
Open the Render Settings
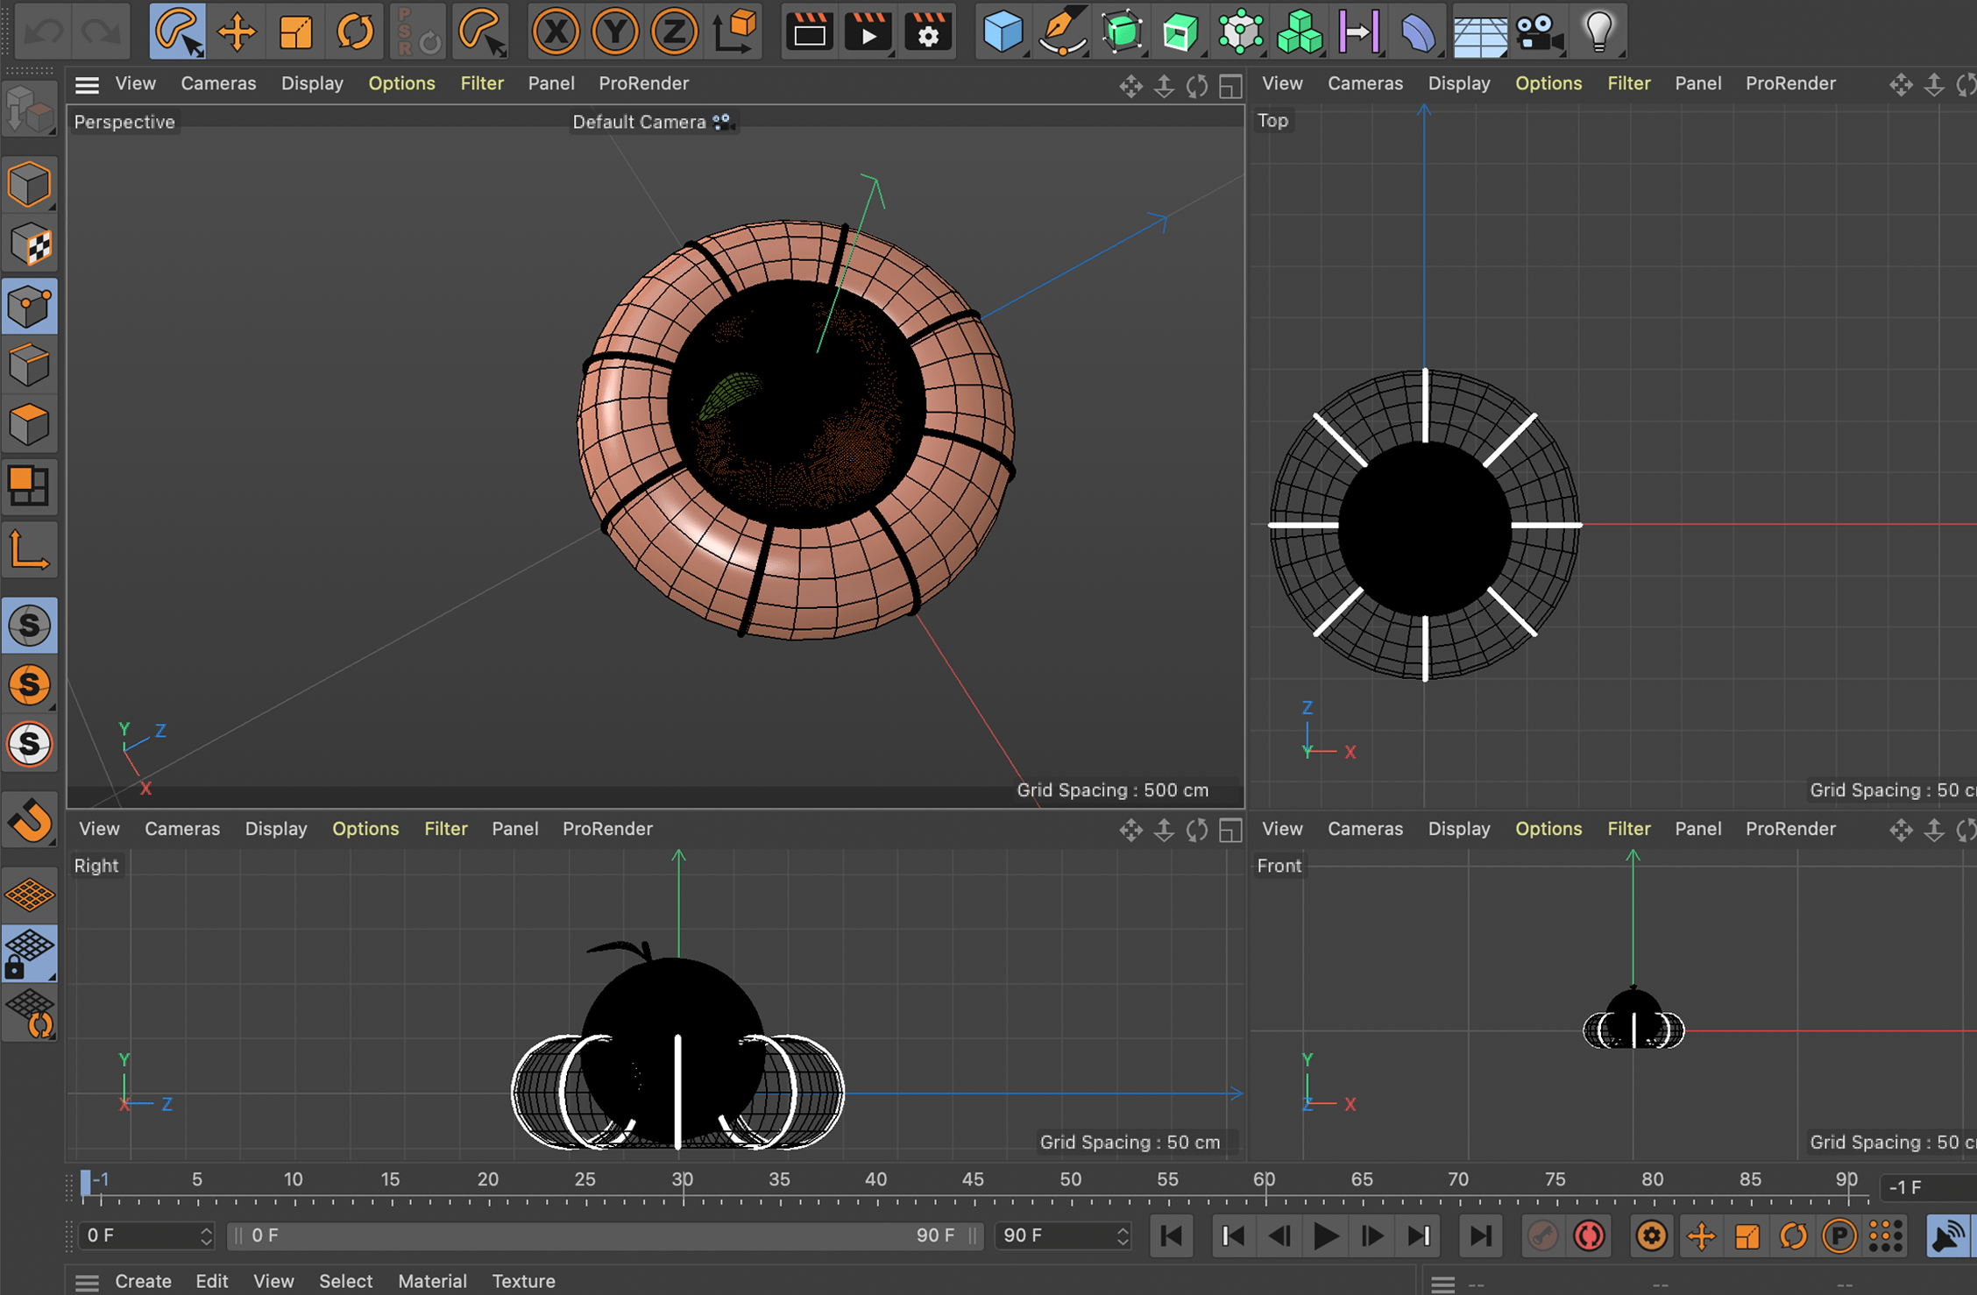[926, 31]
